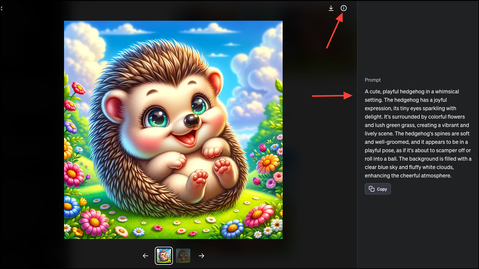Go back using the top-left chevron
479x269 pixels.
pos(2,8)
